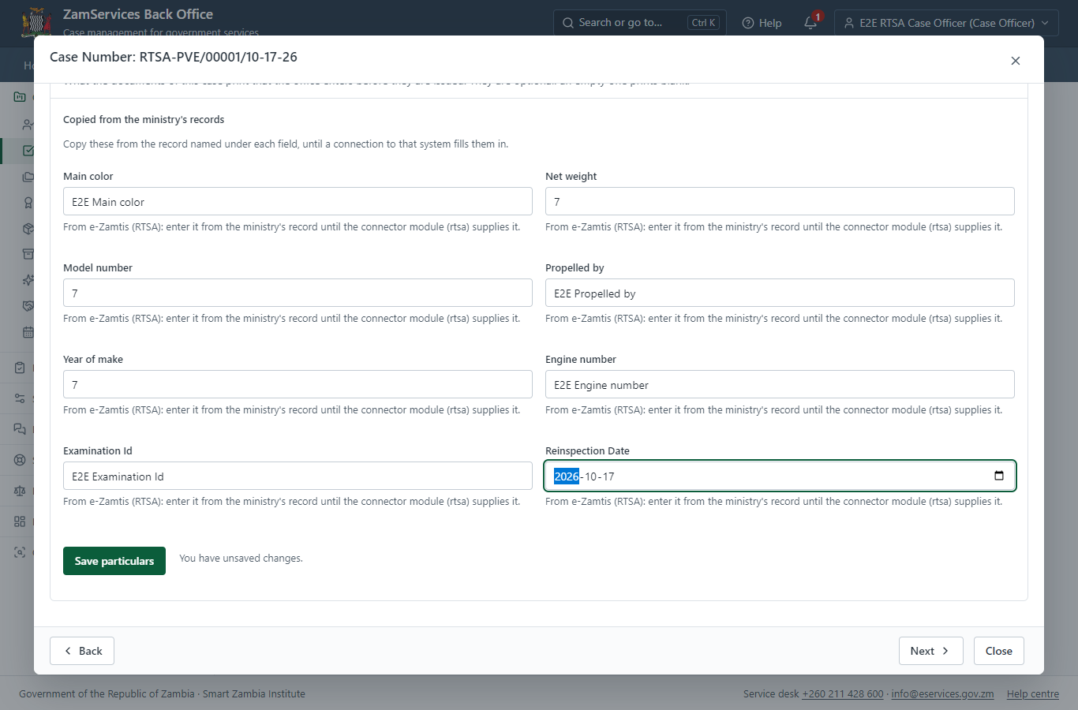Go to the Next step

click(930, 651)
